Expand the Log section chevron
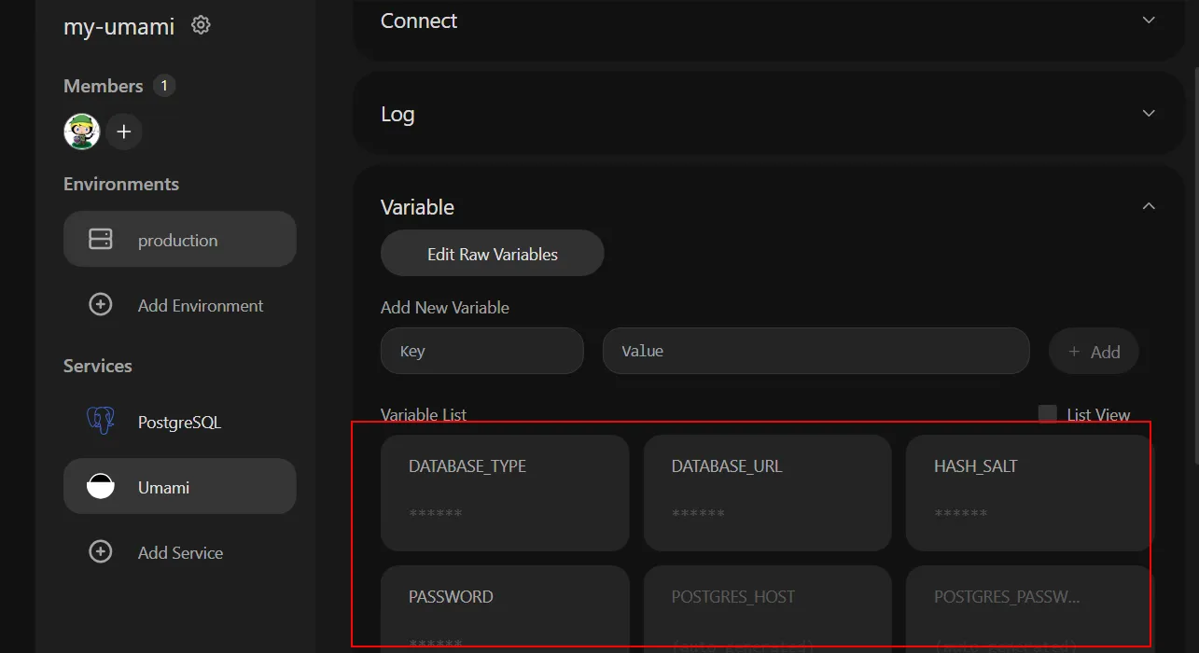This screenshot has width=1199, height=653. (x=1149, y=114)
